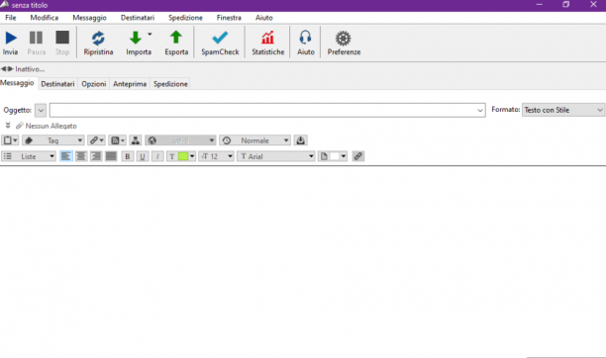The image size is (606, 358).
Task: Open the page background color arrow
Action: (x=344, y=156)
